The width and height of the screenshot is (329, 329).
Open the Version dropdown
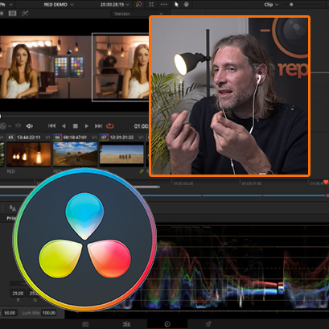(x=138, y=14)
